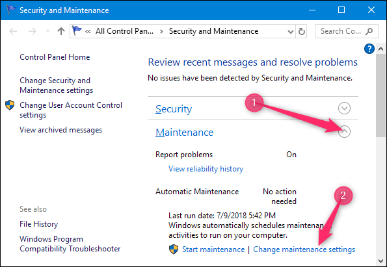Click the Control Panel Home link
Screen dimensions: 387x267
coord(55,57)
